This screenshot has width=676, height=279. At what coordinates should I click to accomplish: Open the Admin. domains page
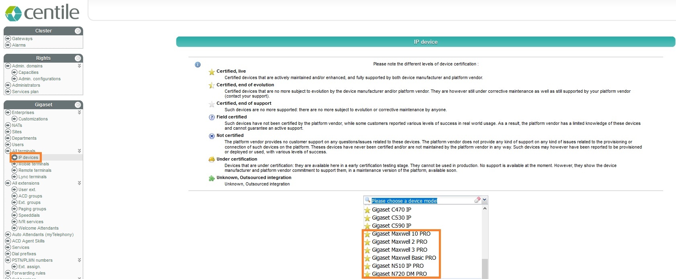[x=27, y=66]
